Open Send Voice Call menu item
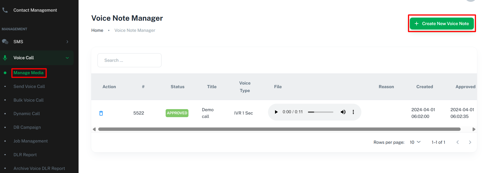Screen dimensions: 485x173 (x=29, y=86)
